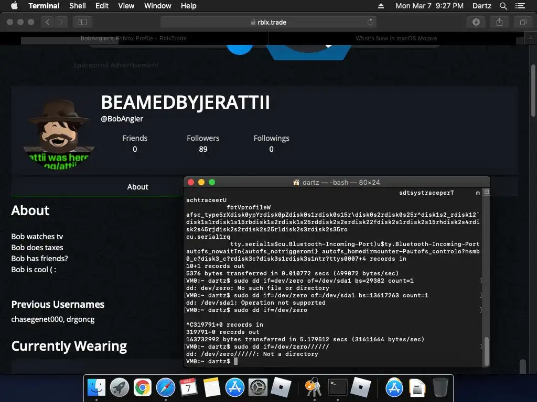Click the Terminal title 'dartz — -bash — 80×24'
The image size is (537, 402).
[x=341, y=182]
